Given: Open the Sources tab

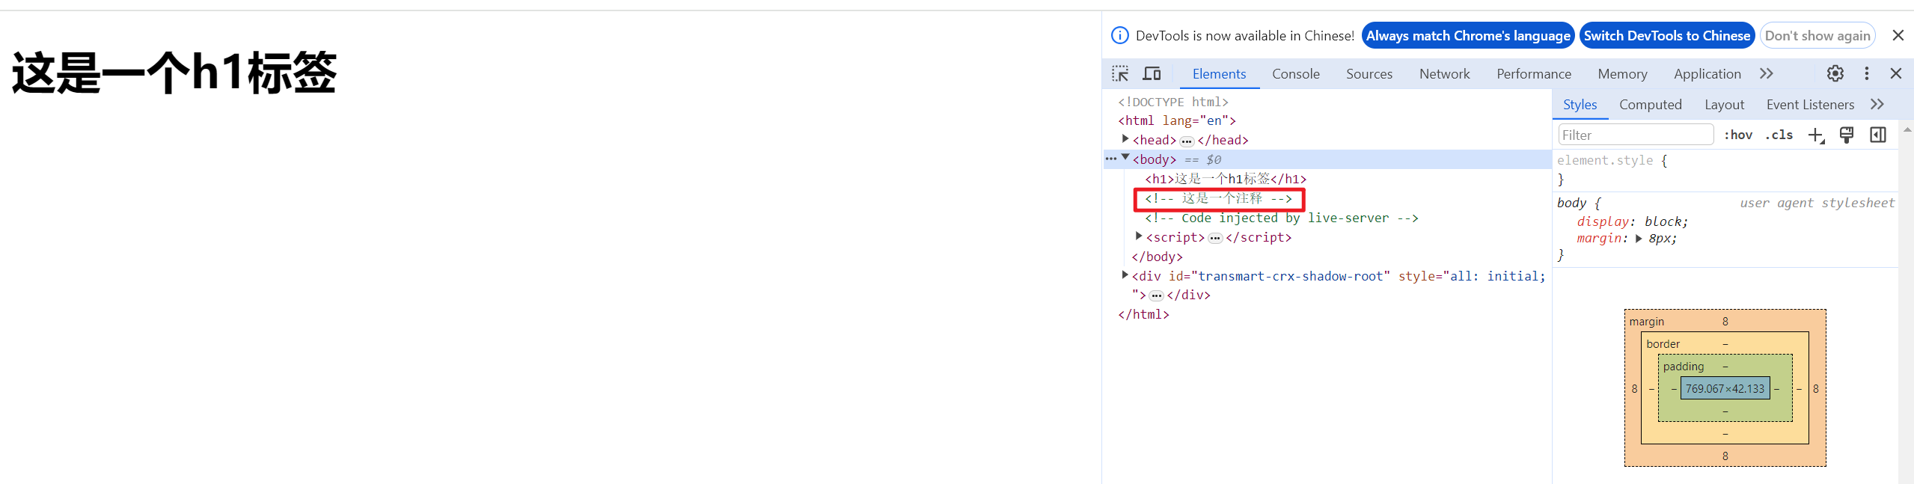Looking at the screenshot, I should click(x=1369, y=73).
